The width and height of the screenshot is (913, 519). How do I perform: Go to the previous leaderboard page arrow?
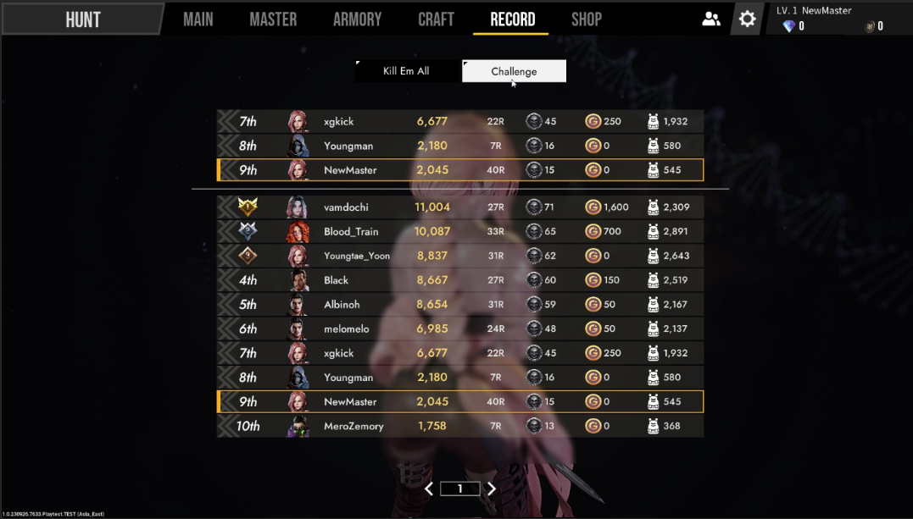pos(429,489)
